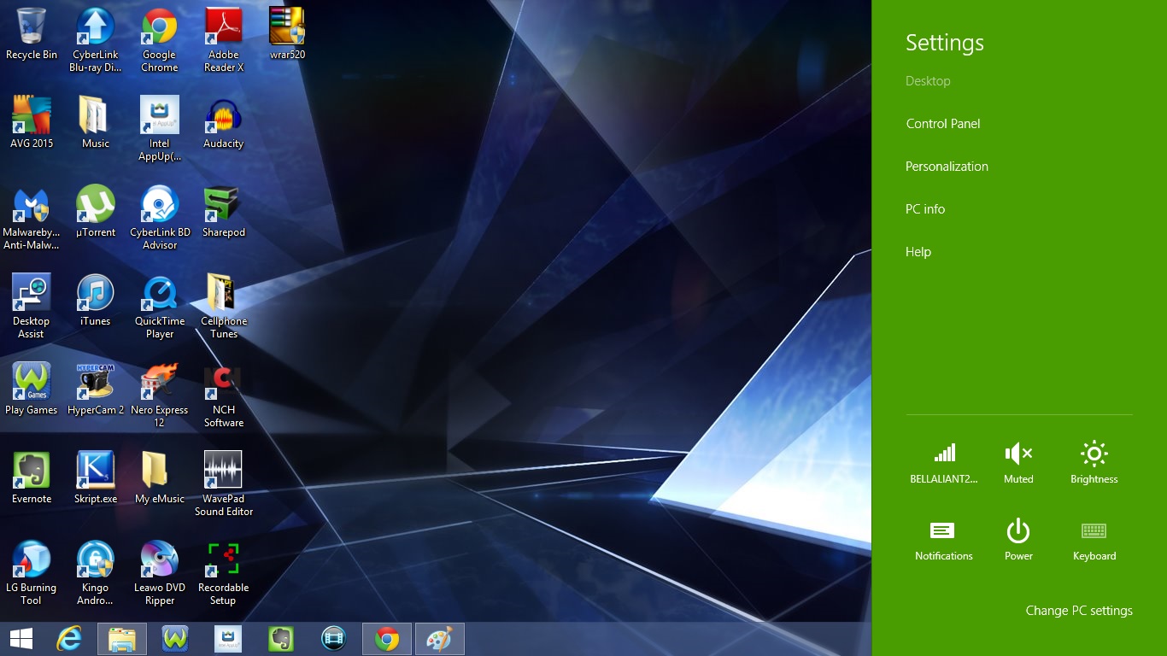The height and width of the screenshot is (656, 1167).
Task: Click Change PC settings link
Action: [x=1079, y=611]
